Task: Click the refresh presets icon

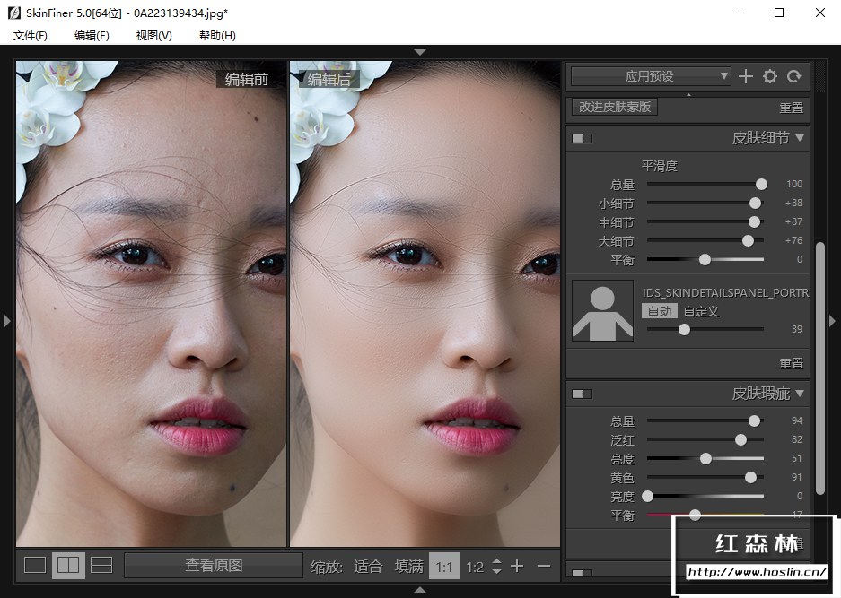Action: [x=793, y=77]
